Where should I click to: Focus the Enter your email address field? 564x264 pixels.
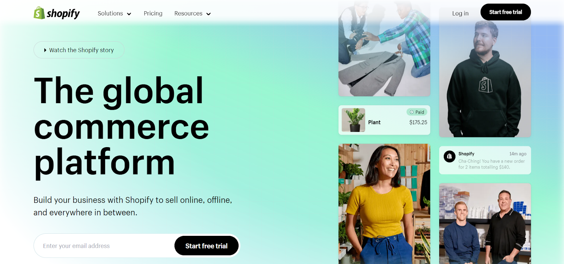[x=104, y=246]
